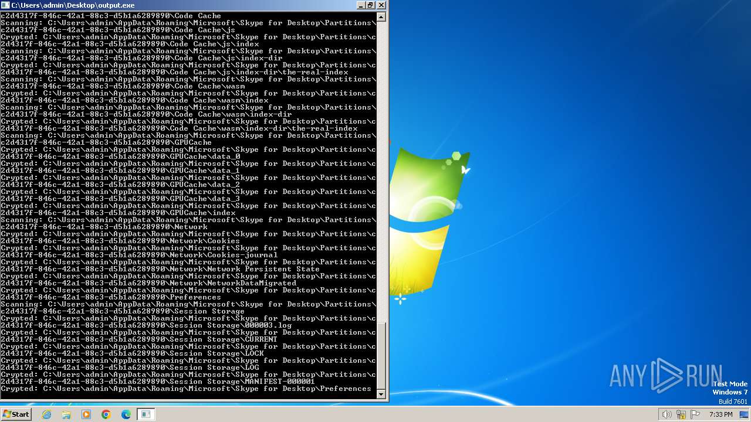Click line ending with Network\Cookies-journal
Image resolution: width=751 pixels, height=422 pixels.
138,255
